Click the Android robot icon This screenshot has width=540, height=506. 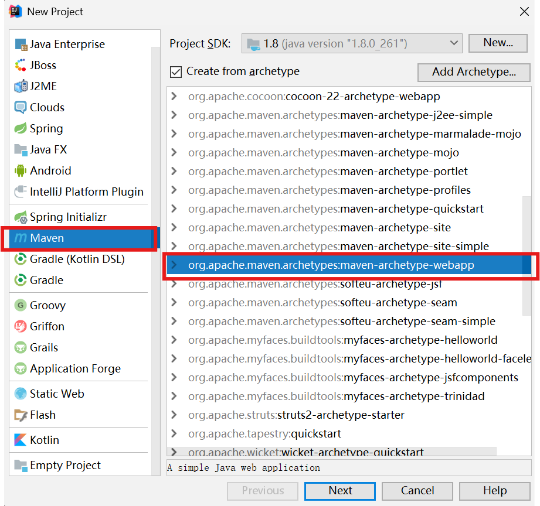pyautogui.click(x=21, y=170)
